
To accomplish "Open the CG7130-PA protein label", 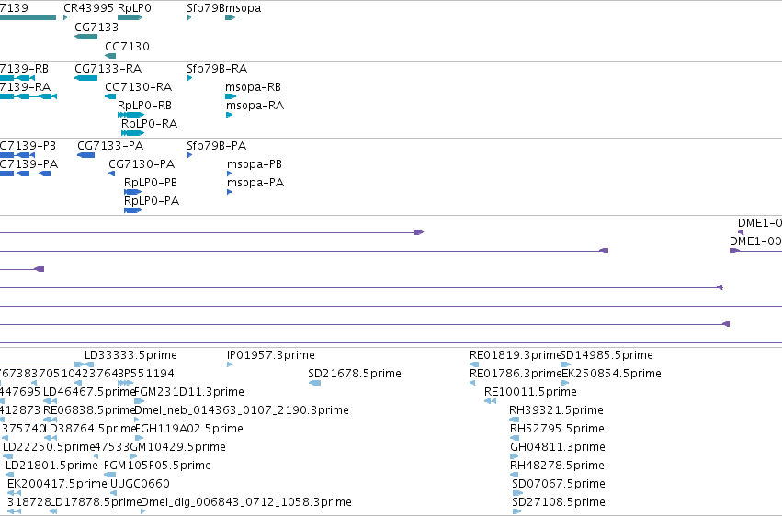I will point(142,163).
